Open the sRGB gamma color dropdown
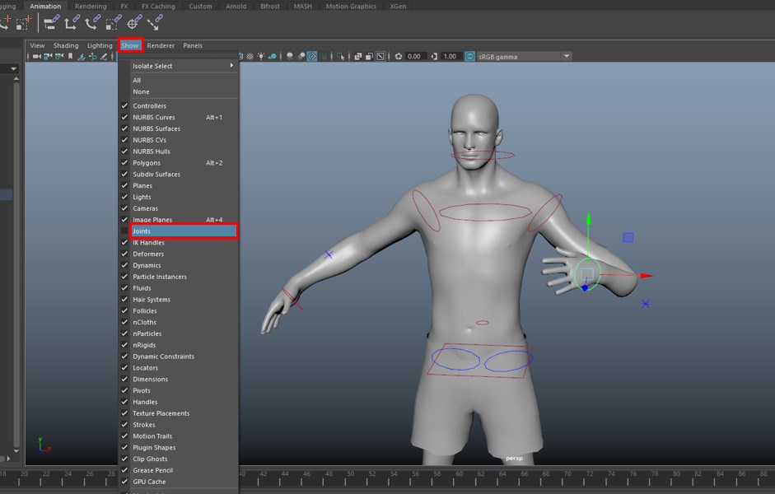This screenshot has height=494, width=775. click(566, 56)
